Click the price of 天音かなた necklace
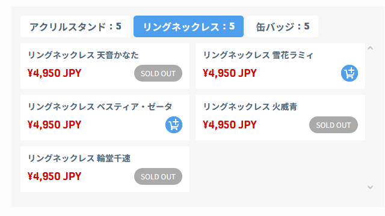The height and width of the screenshot is (216, 385). pos(55,73)
